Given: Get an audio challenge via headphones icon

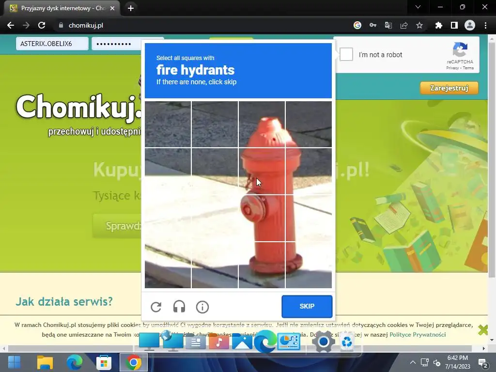Looking at the screenshot, I should [x=179, y=307].
